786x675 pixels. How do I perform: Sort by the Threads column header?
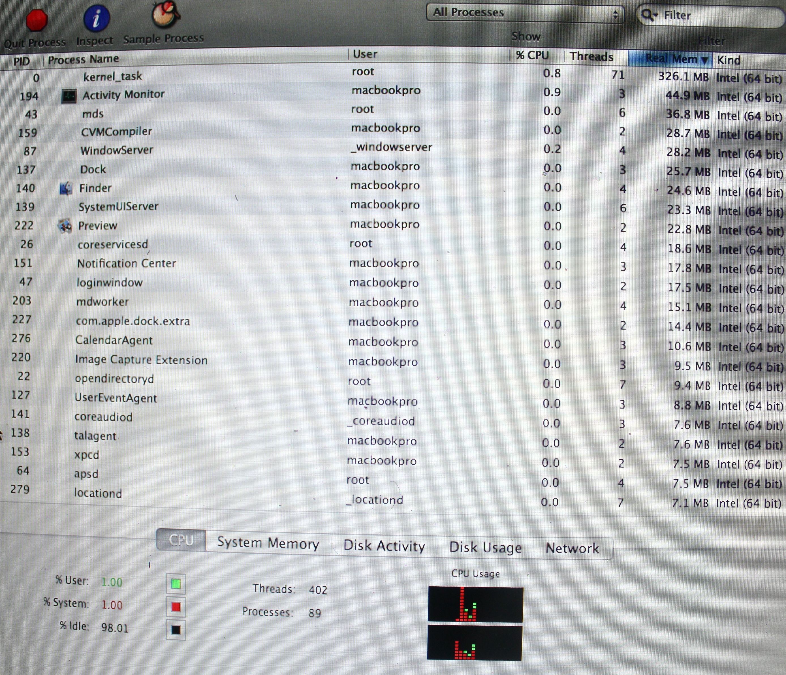tap(591, 57)
